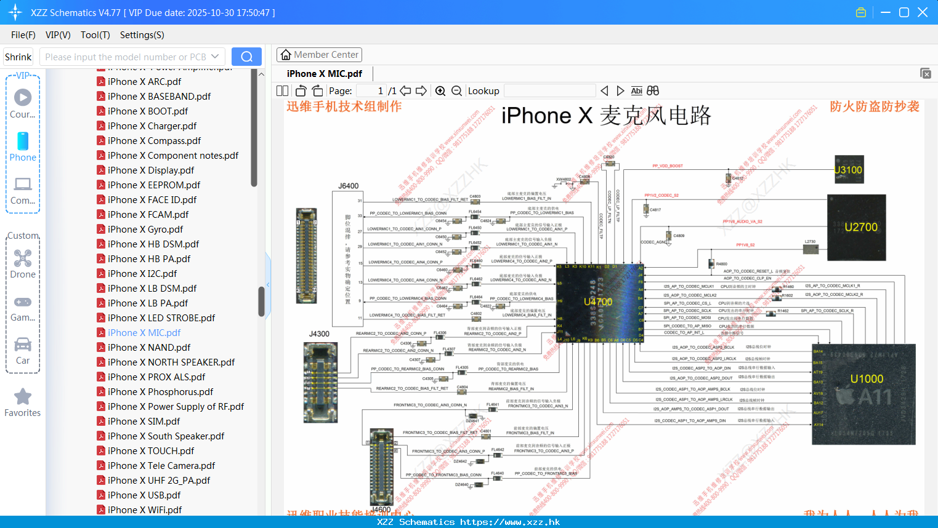
Task: Click the Lookup text field
Action: [x=549, y=90]
